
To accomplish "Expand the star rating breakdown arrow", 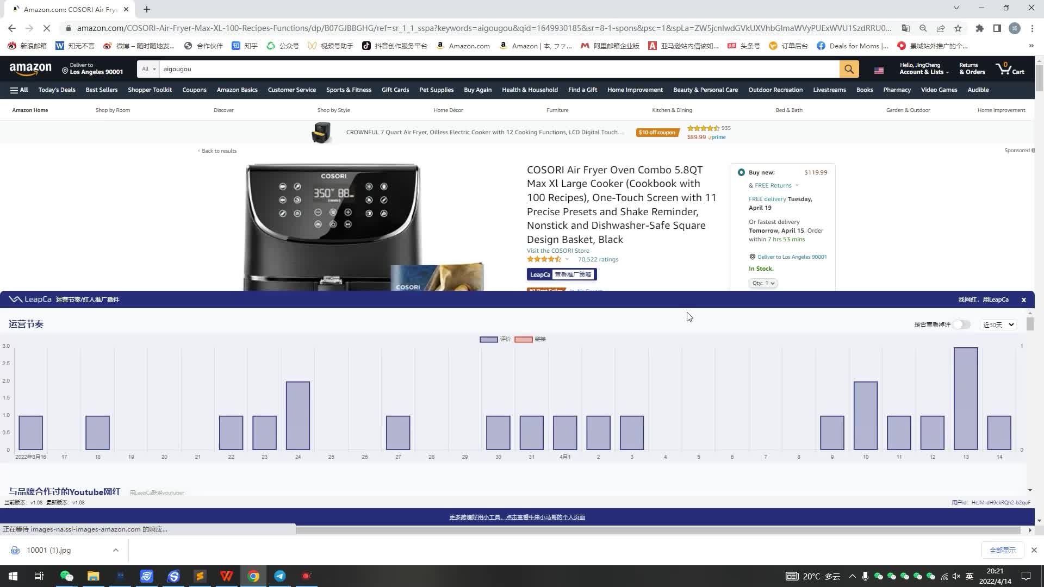I will (567, 259).
